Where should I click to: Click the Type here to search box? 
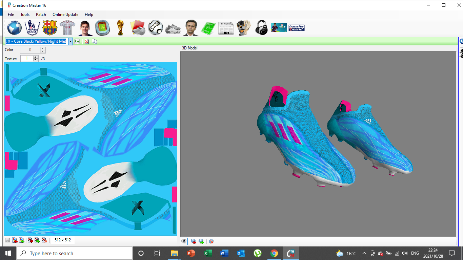tap(75, 253)
